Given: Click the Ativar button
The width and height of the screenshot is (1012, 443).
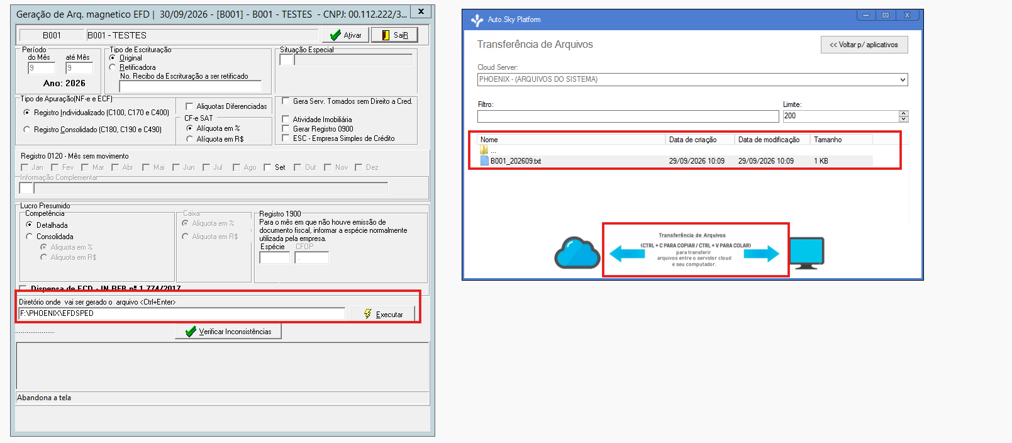Looking at the screenshot, I should (345, 35).
